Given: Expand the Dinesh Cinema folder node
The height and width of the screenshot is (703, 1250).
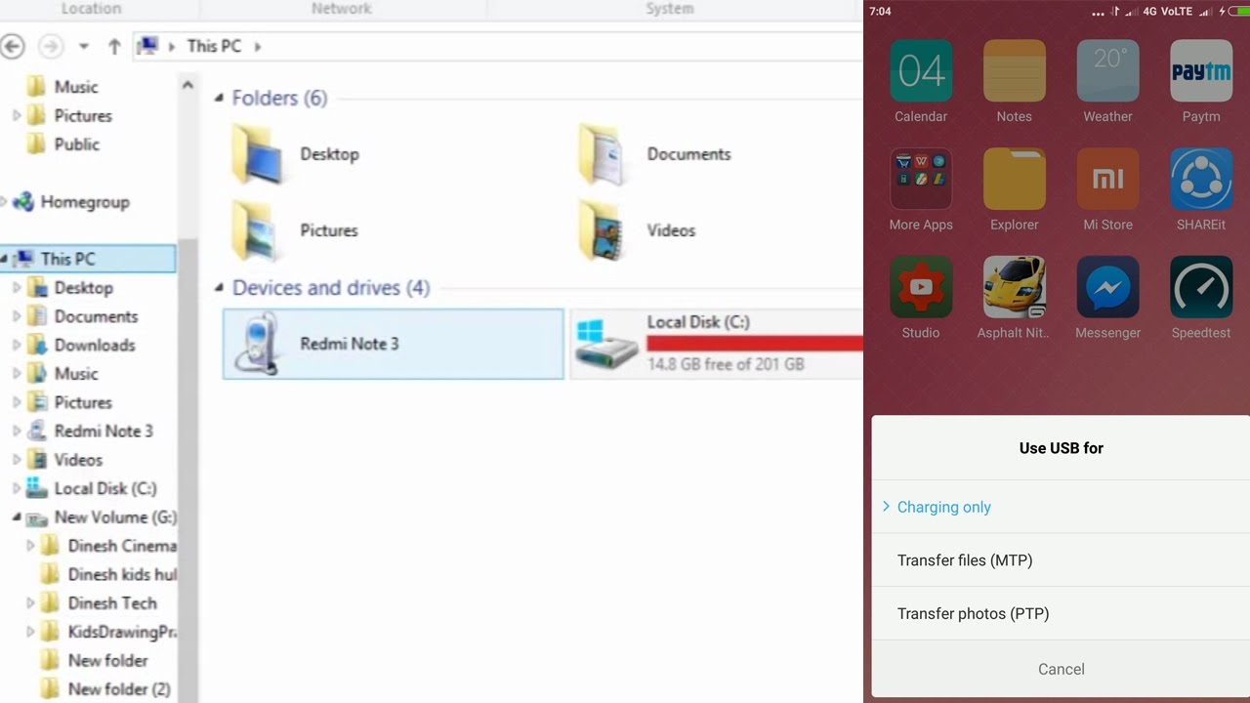Looking at the screenshot, I should click(30, 547).
